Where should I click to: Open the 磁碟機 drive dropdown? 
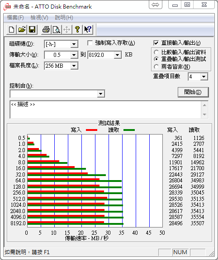click(x=74, y=44)
